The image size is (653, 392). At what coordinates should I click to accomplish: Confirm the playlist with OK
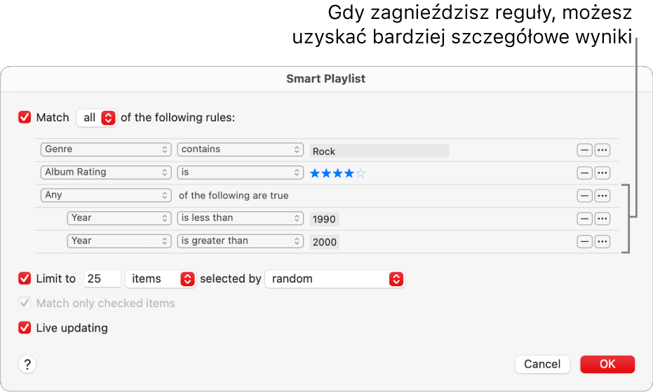607,364
